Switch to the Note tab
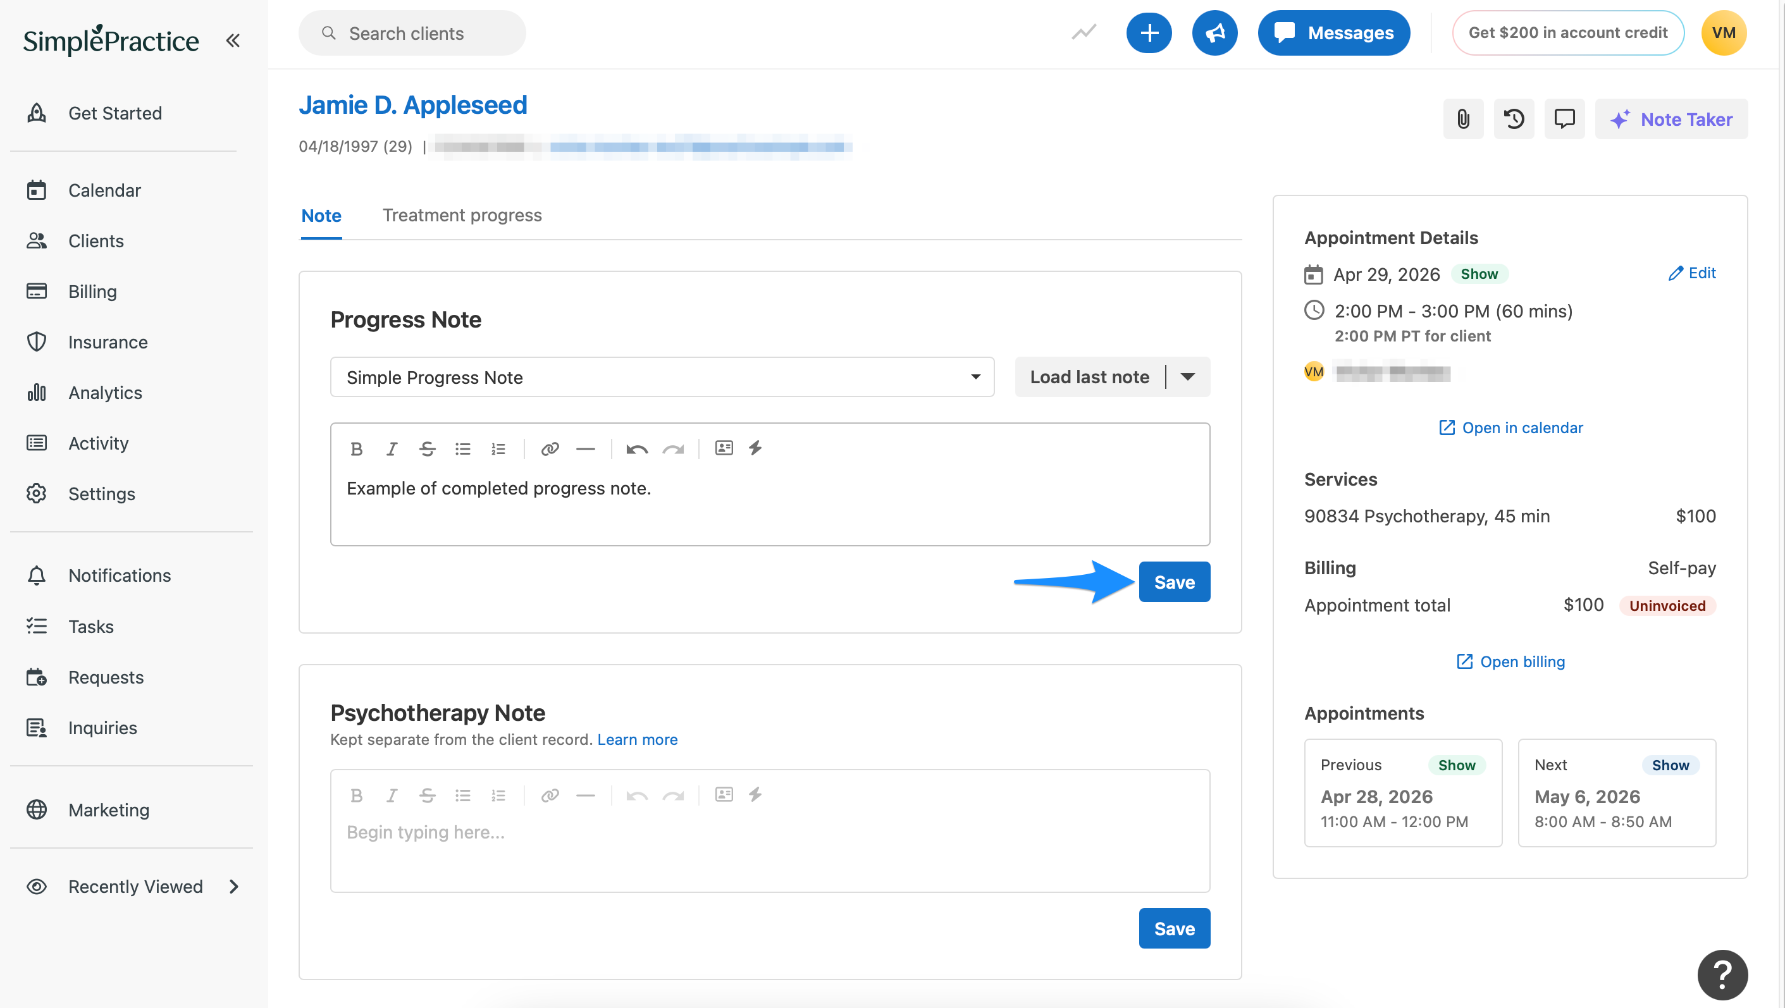 (321, 216)
